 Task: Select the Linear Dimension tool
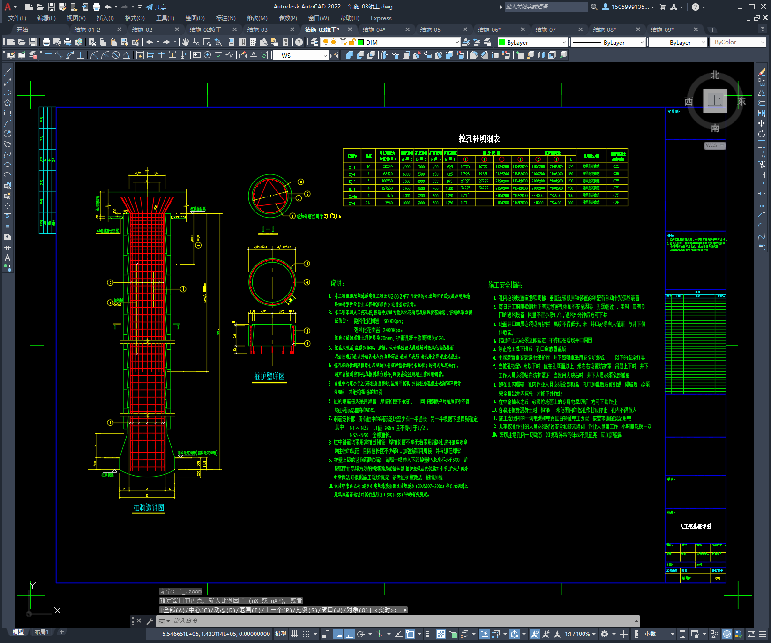48,55
